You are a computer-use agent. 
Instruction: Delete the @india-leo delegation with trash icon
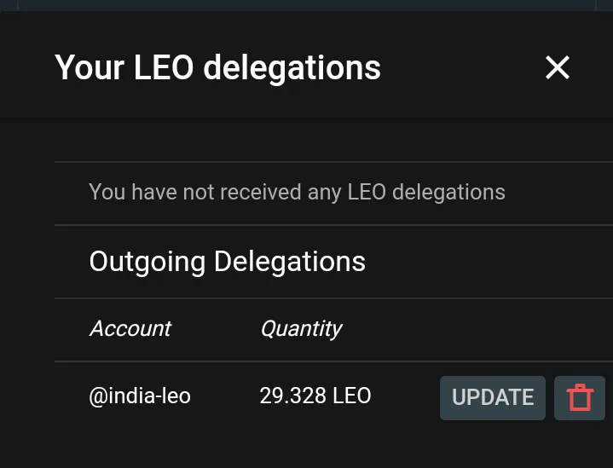(580, 398)
